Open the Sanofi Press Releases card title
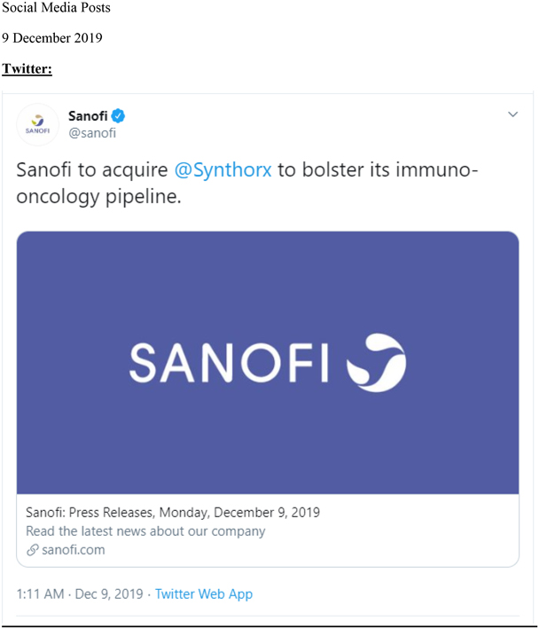Viewport: 539px width, 629px height. coord(173,512)
